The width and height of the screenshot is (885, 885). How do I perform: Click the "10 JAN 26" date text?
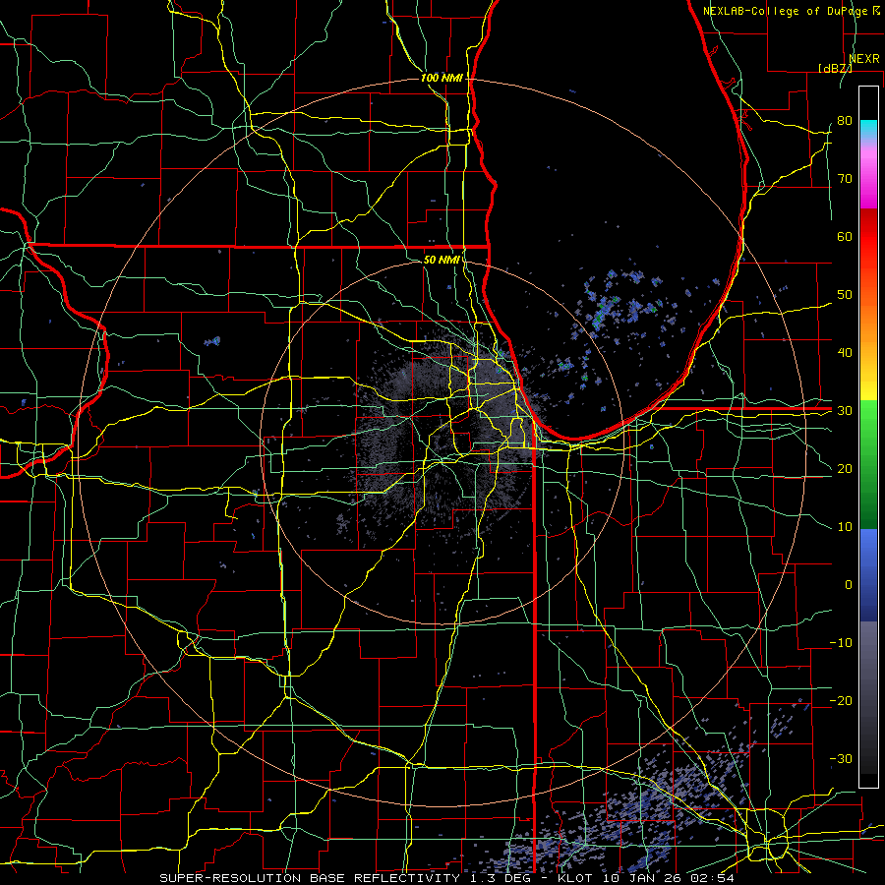pos(640,878)
